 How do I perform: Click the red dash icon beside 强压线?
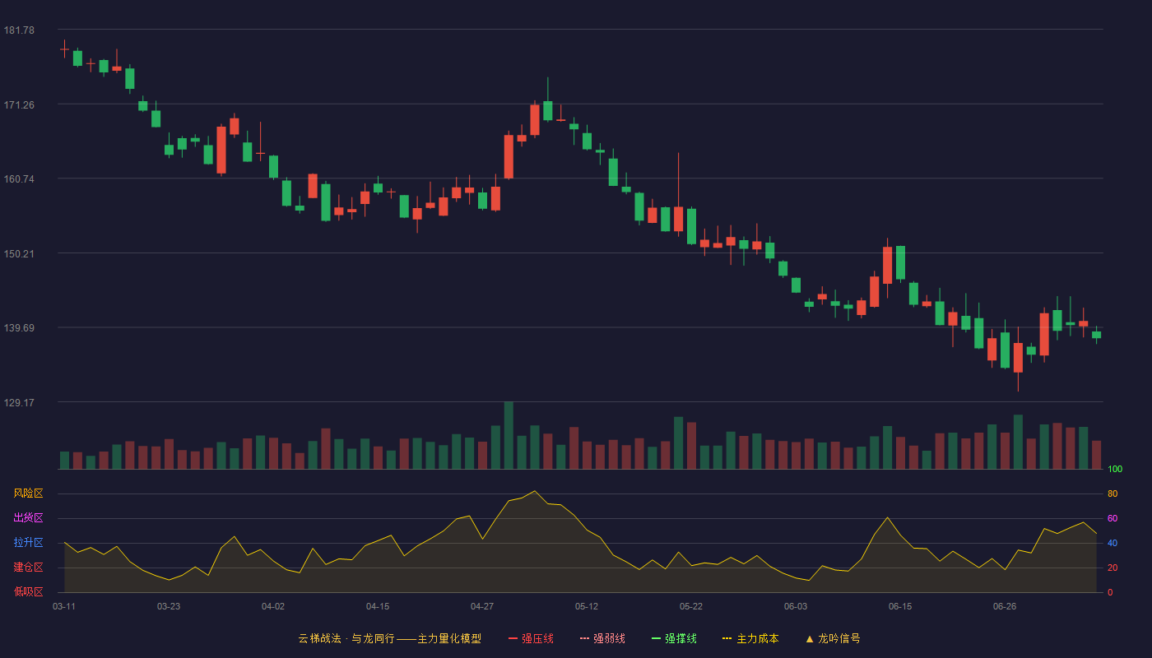click(x=513, y=638)
